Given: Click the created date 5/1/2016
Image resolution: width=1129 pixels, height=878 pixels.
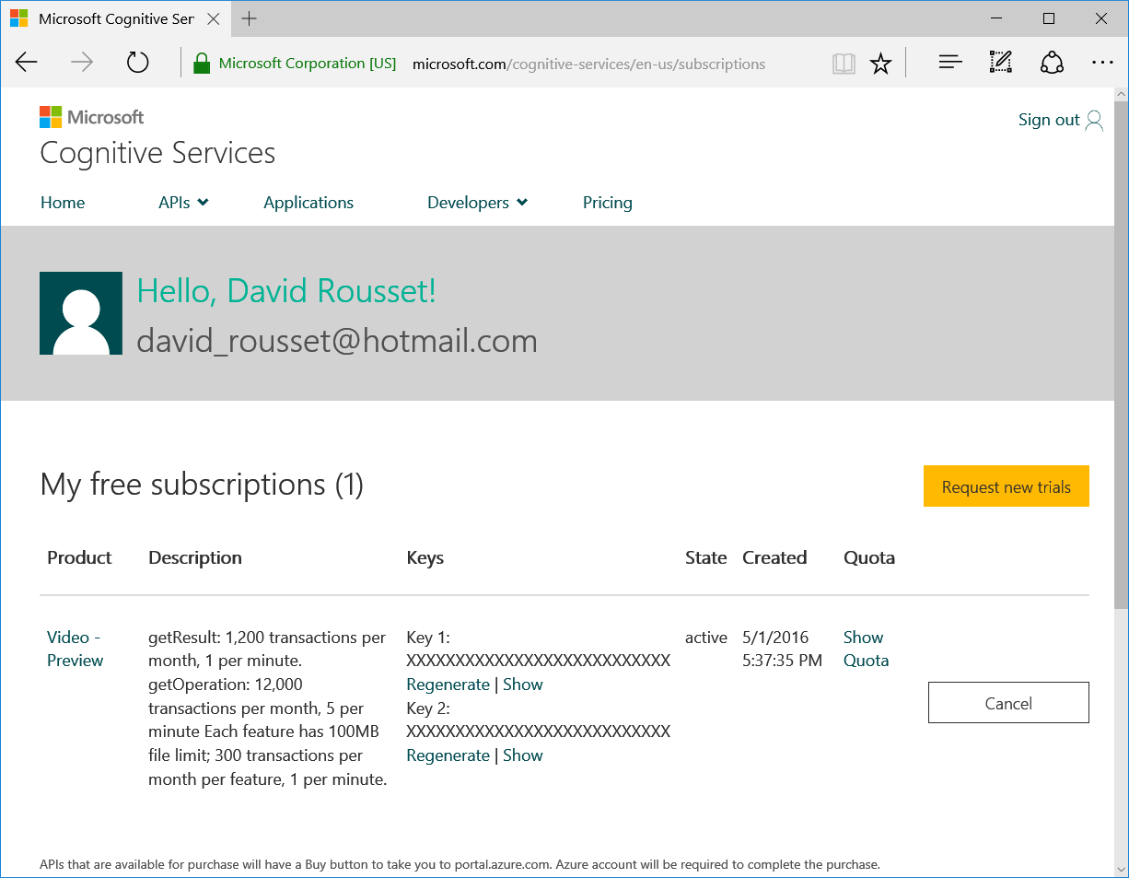Looking at the screenshot, I should [x=775, y=638].
